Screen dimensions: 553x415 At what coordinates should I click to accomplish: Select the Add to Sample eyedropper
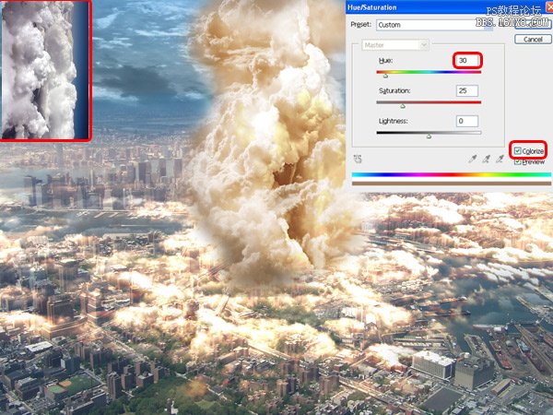tap(486, 159)
